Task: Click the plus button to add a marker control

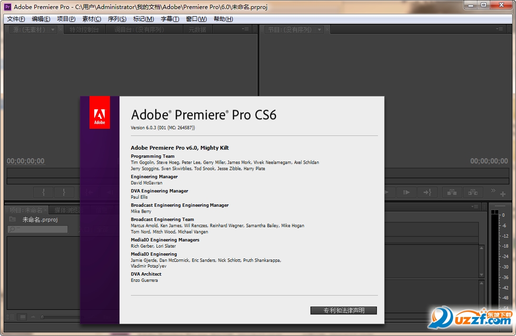Action: coord(503,193)
